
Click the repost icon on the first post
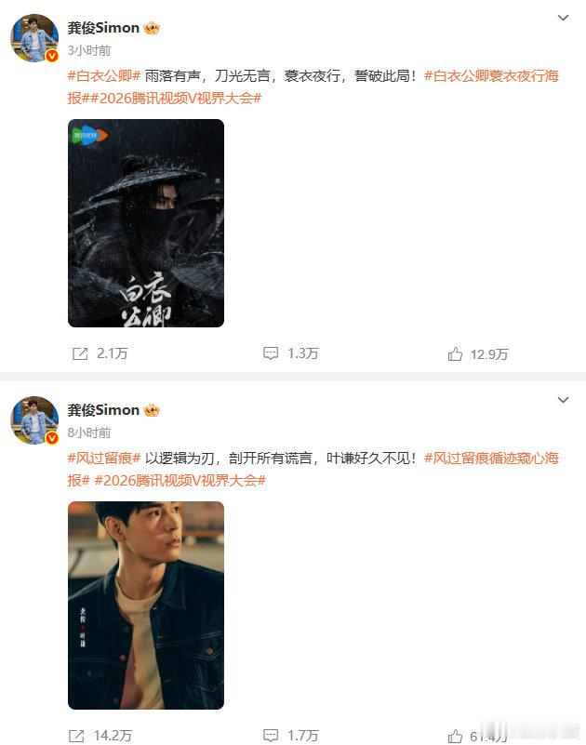point(80,353)
